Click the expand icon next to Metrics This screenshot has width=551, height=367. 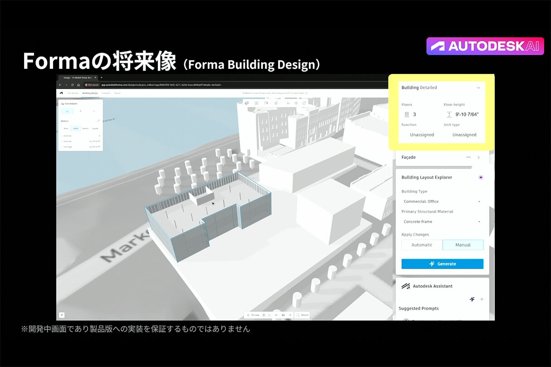pyautogui.click(x=98, y=121)
